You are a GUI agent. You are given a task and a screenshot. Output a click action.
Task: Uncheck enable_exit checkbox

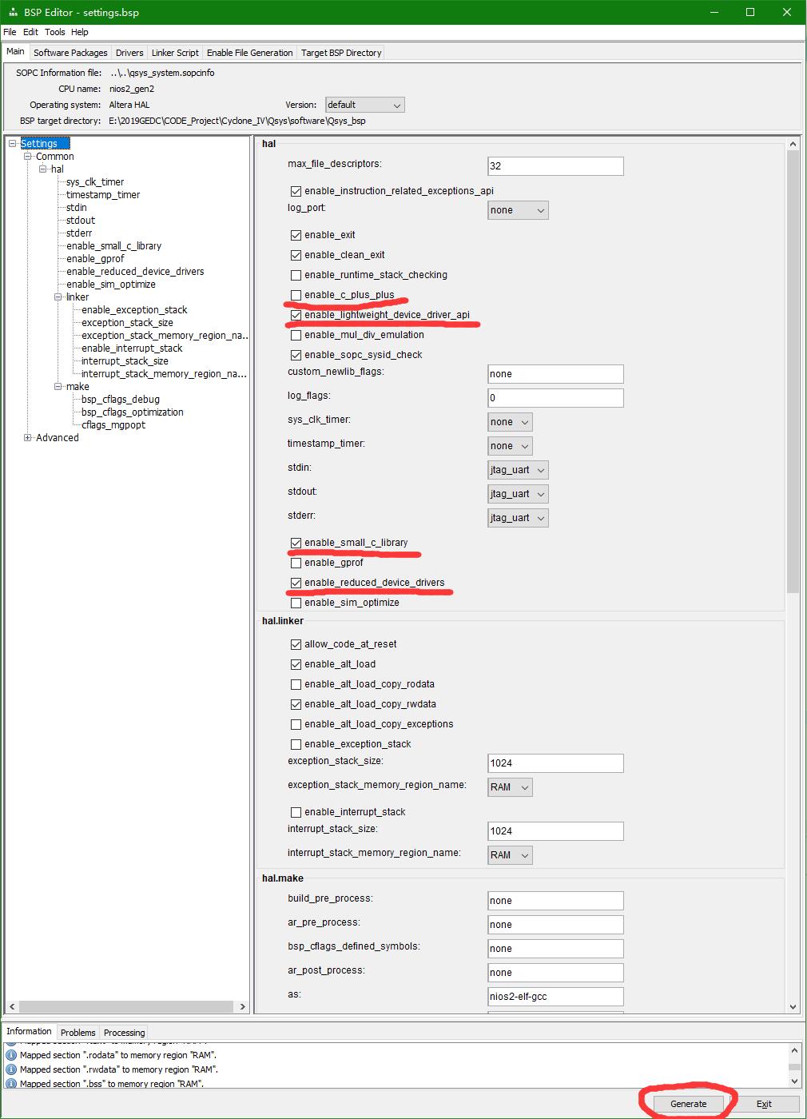pos(296,235)
